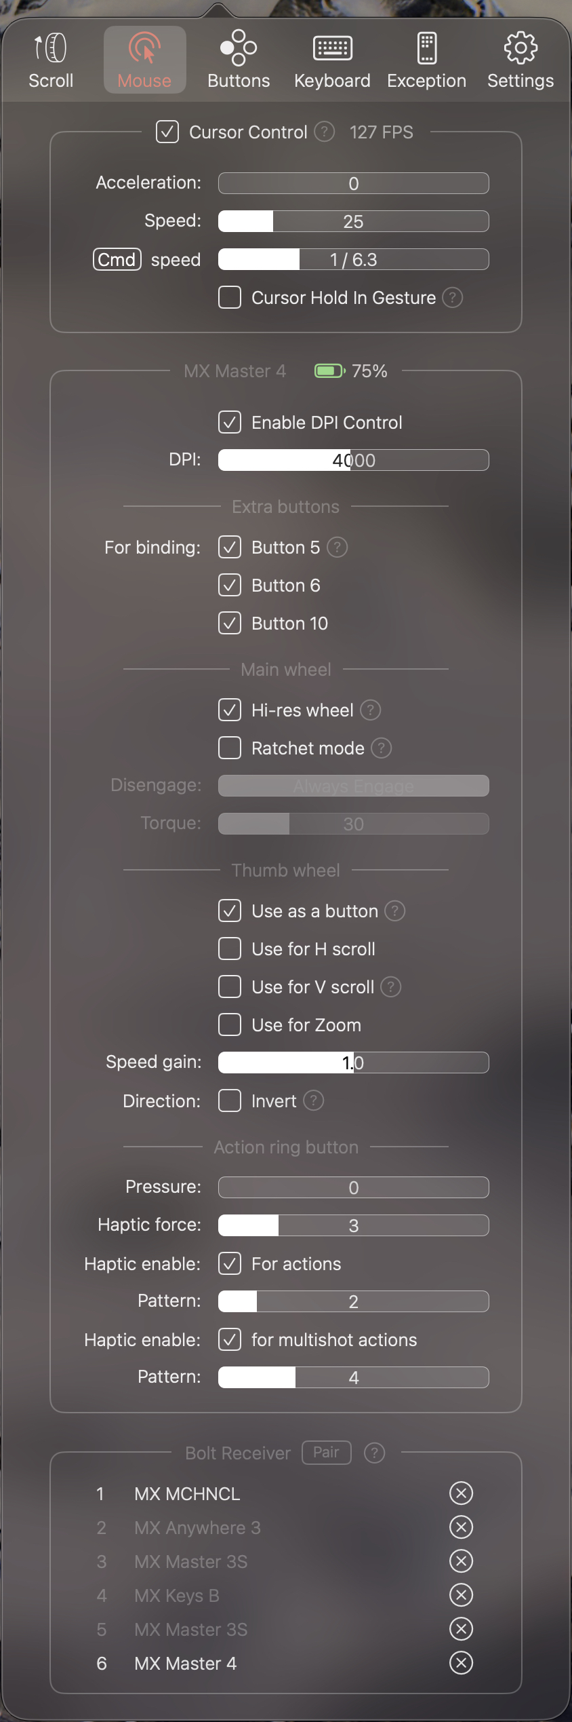Open help for Hi-res wheel
Viewport: 572px width, 1722px height.
[370, 710]
